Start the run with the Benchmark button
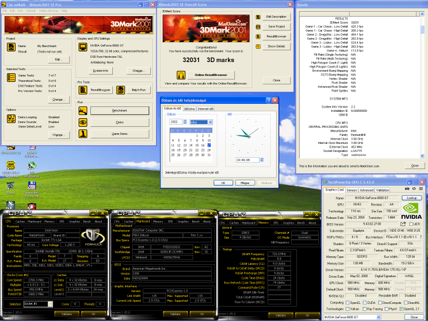Viewport: 428px width, 321px height. [119, 111]
